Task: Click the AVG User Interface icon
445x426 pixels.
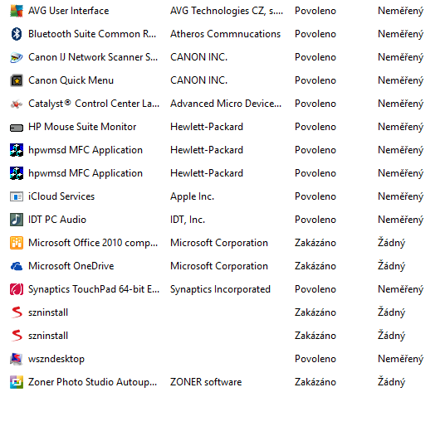Action: click(x=17, y=11)
